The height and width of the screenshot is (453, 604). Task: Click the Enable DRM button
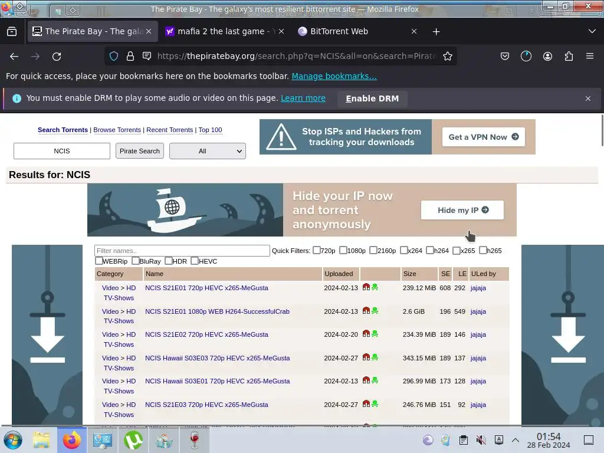[372, 99]
